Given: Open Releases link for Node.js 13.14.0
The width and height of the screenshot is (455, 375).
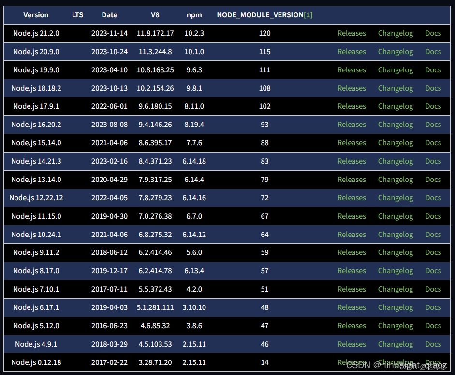Looking at the screenshot, I should pos(352,179).
